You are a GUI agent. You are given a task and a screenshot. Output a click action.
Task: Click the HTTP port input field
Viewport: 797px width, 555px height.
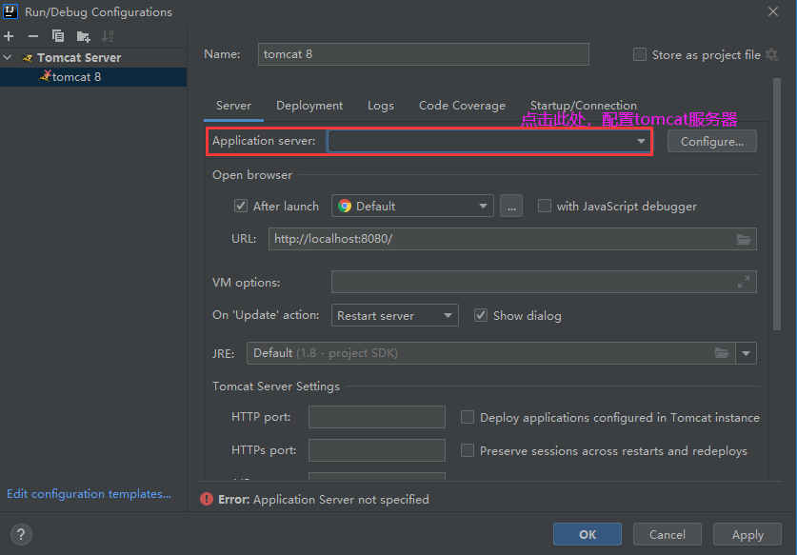point(377,417)
